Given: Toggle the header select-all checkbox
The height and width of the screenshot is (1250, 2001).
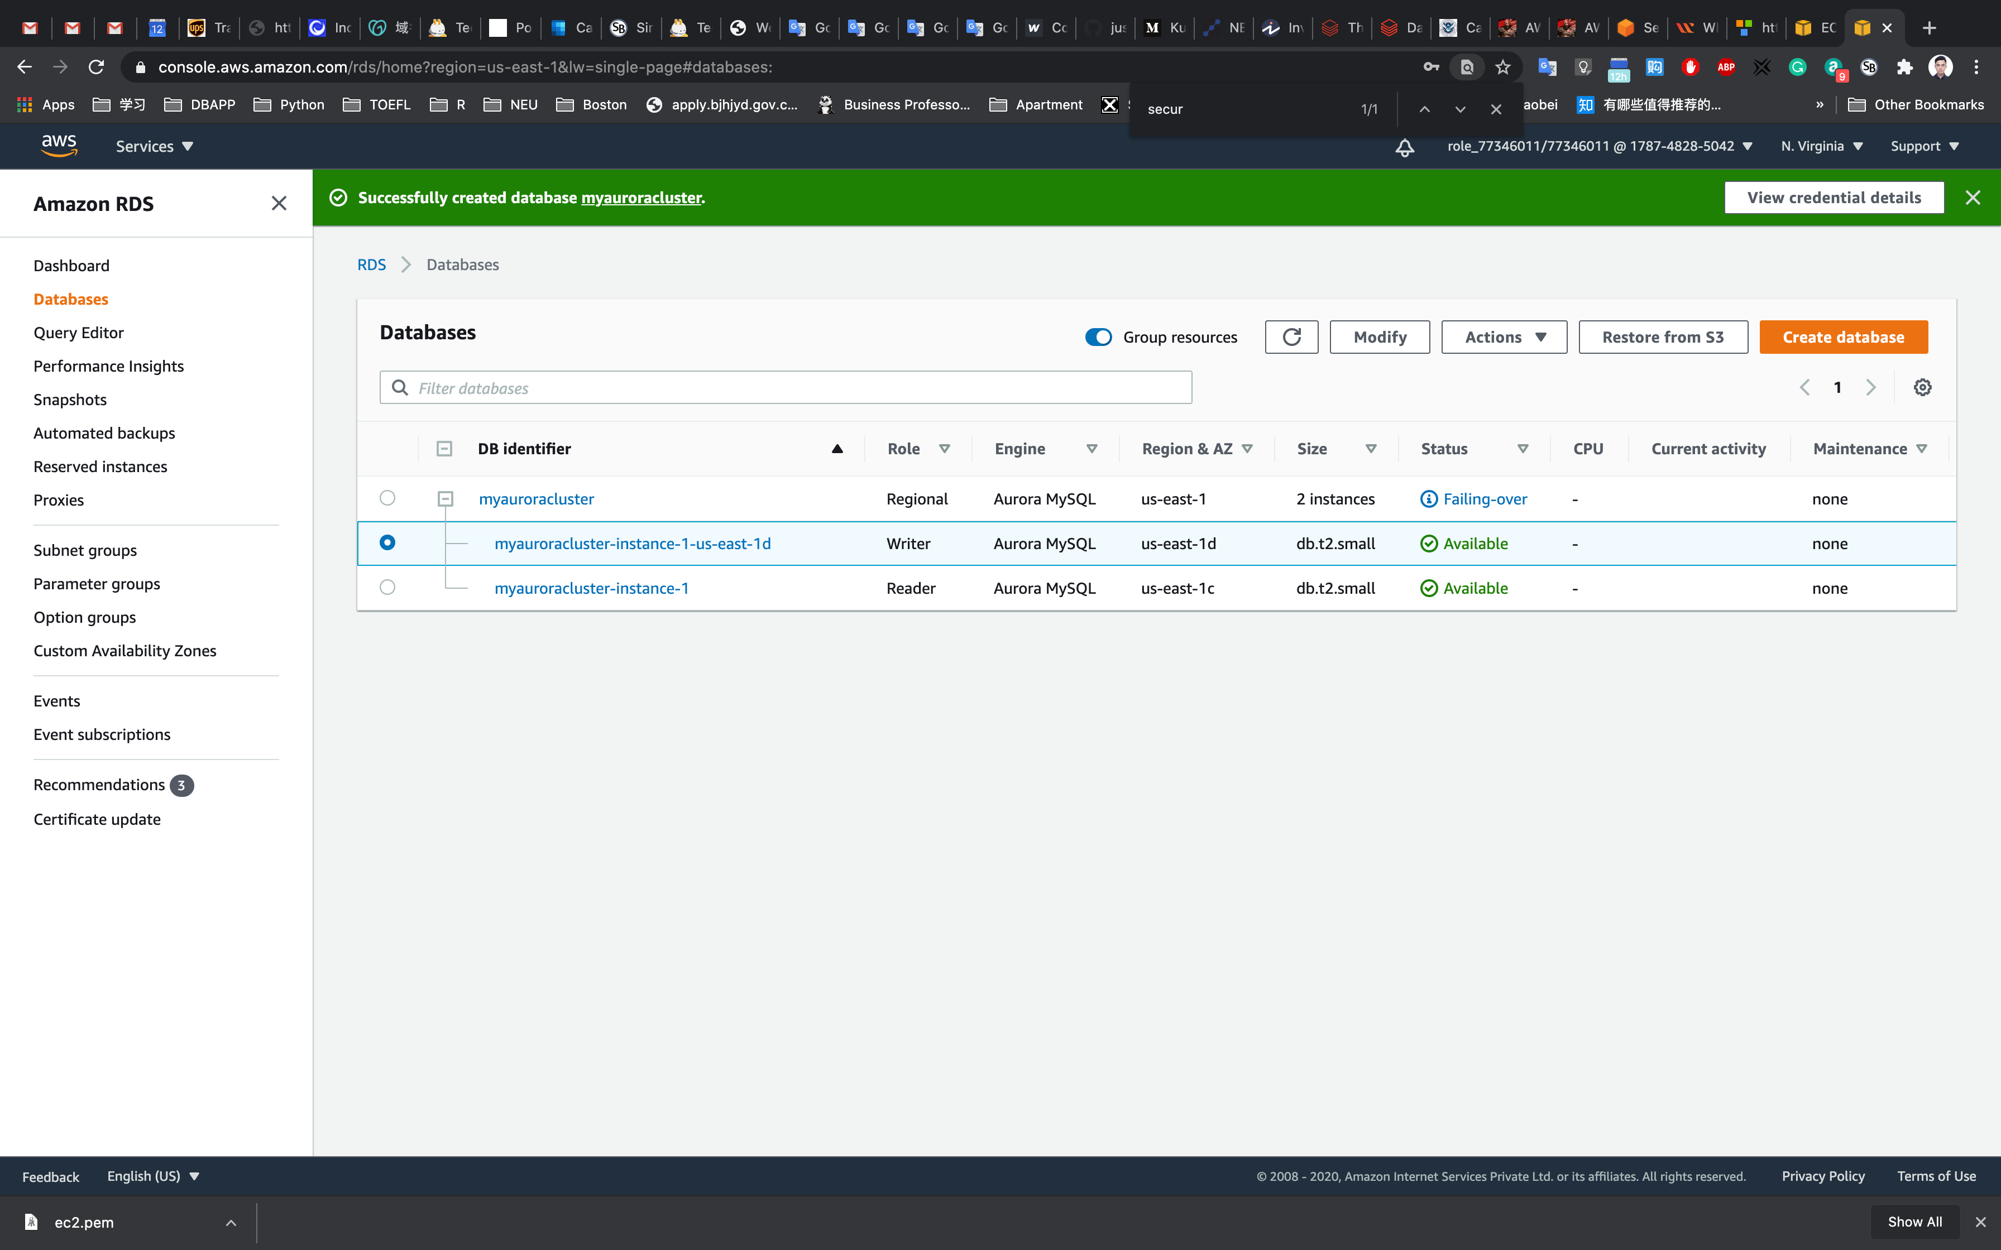Looking at the screenshot, I should point(444,449).
